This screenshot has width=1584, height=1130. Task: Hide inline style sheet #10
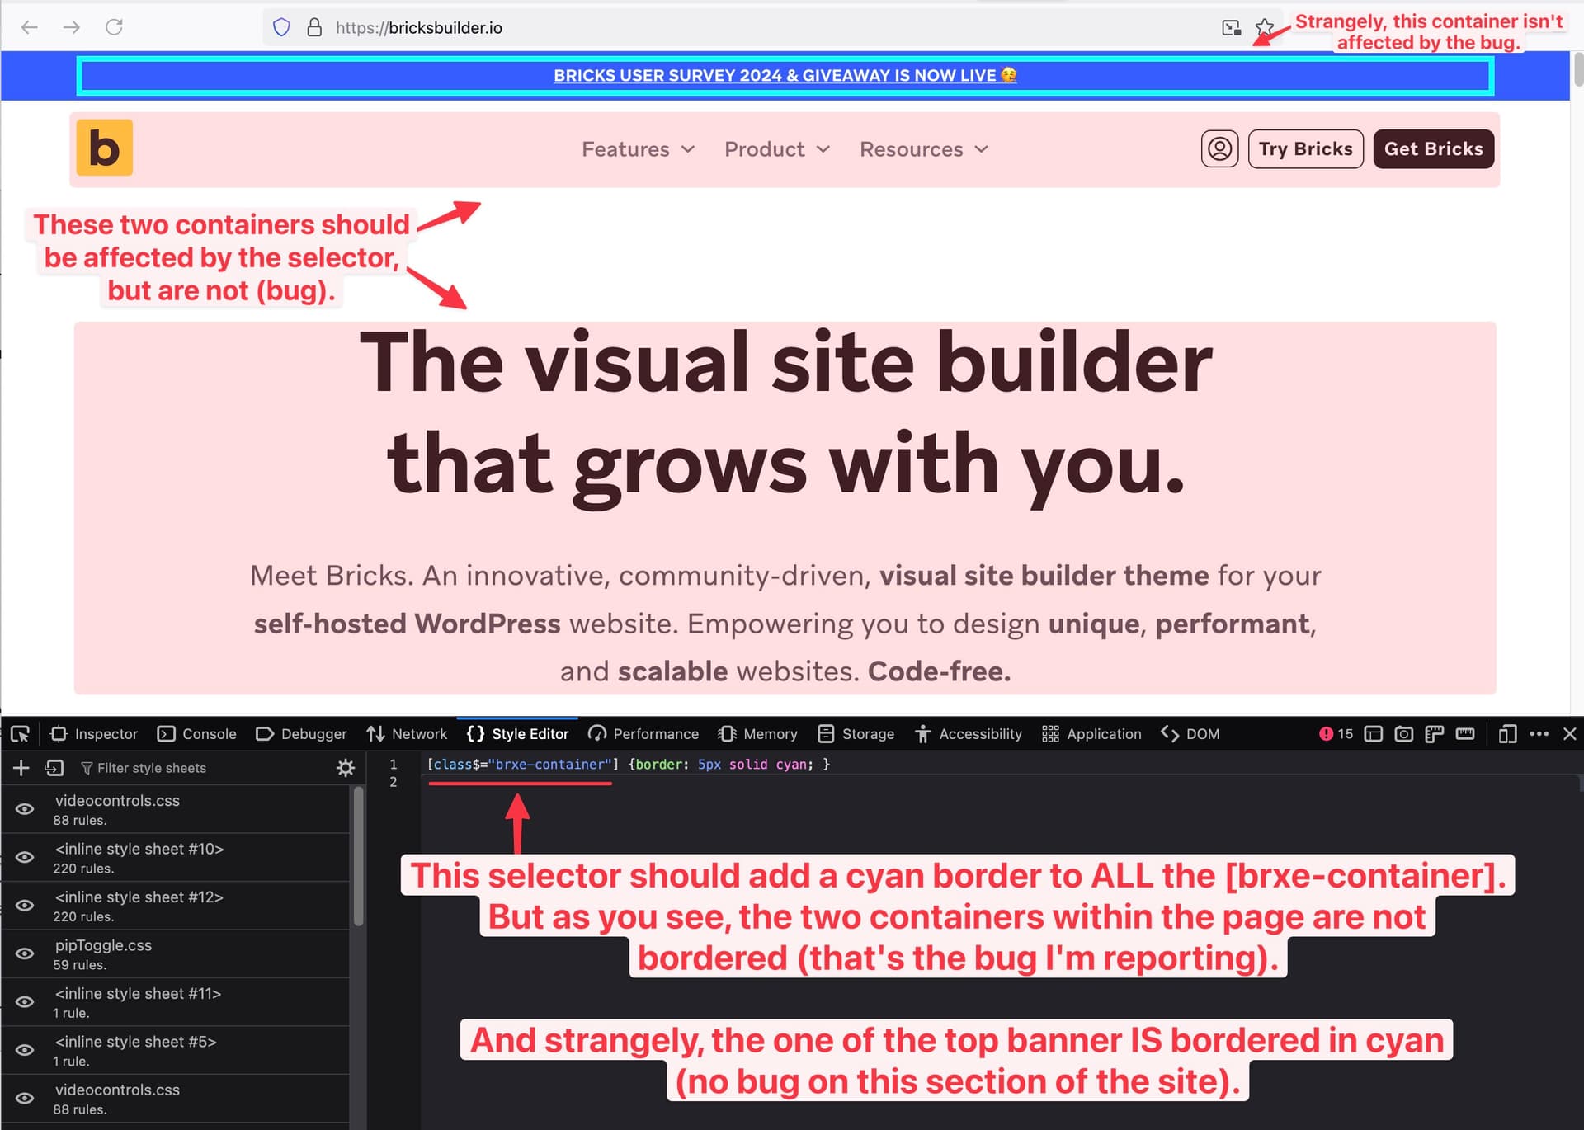tap(26, 857)
